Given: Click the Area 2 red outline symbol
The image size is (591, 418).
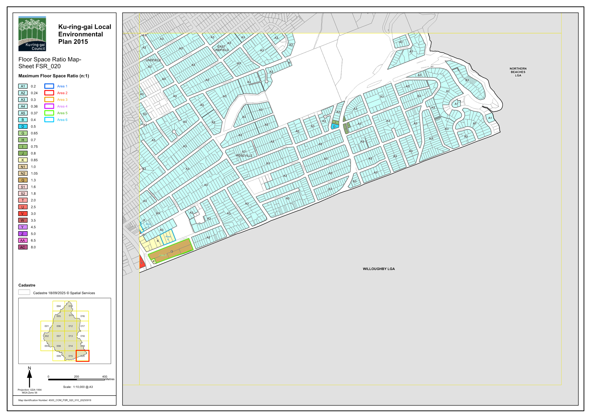Looking at the screenshot, I should [49, 93].
